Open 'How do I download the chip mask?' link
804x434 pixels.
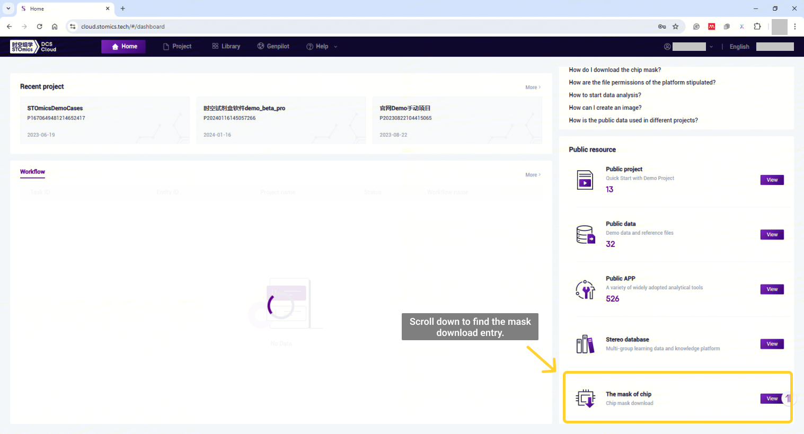pyautogui.click(x=614, y=70)
